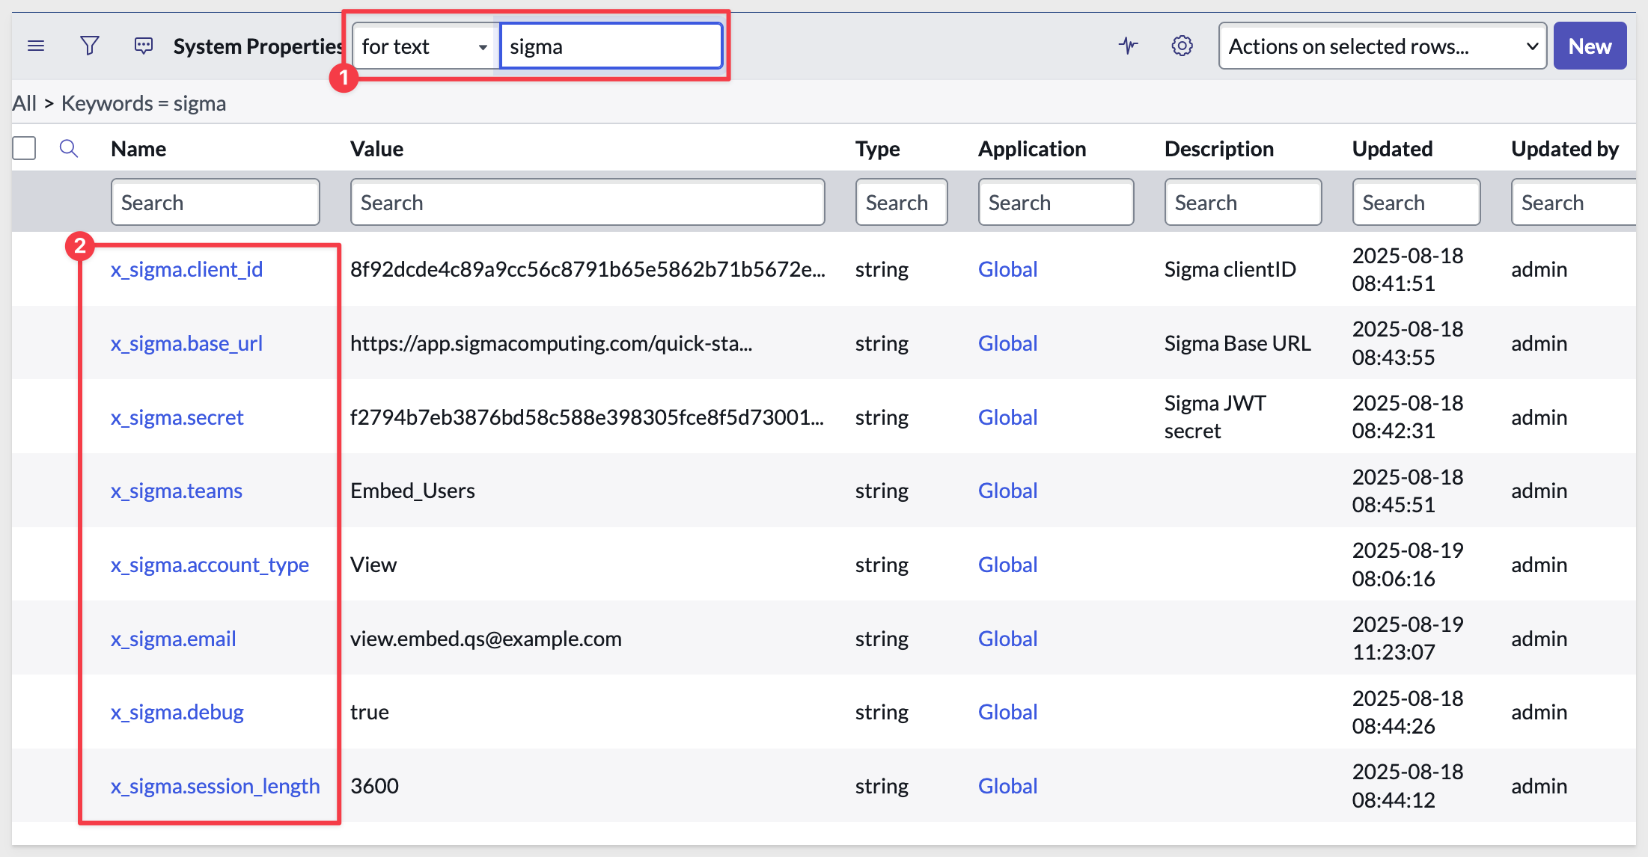The height and width of the screenshot is (857, 1648).
Task: Click the Application column search field
Action: click(1056, 202)
